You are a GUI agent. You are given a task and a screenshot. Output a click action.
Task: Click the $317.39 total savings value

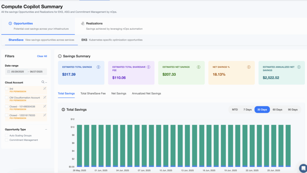[x=69, y=74]
